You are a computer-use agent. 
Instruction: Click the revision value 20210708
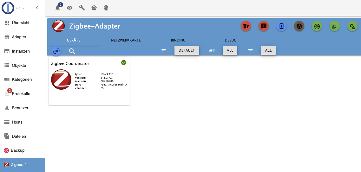pyautogui.click(x=107, y=81)
